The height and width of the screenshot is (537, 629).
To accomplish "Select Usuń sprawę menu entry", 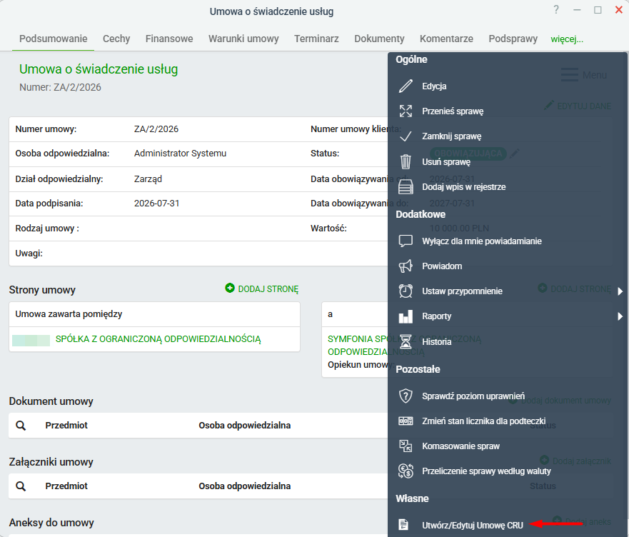I will pyautogui.click(x=446, y=162).
